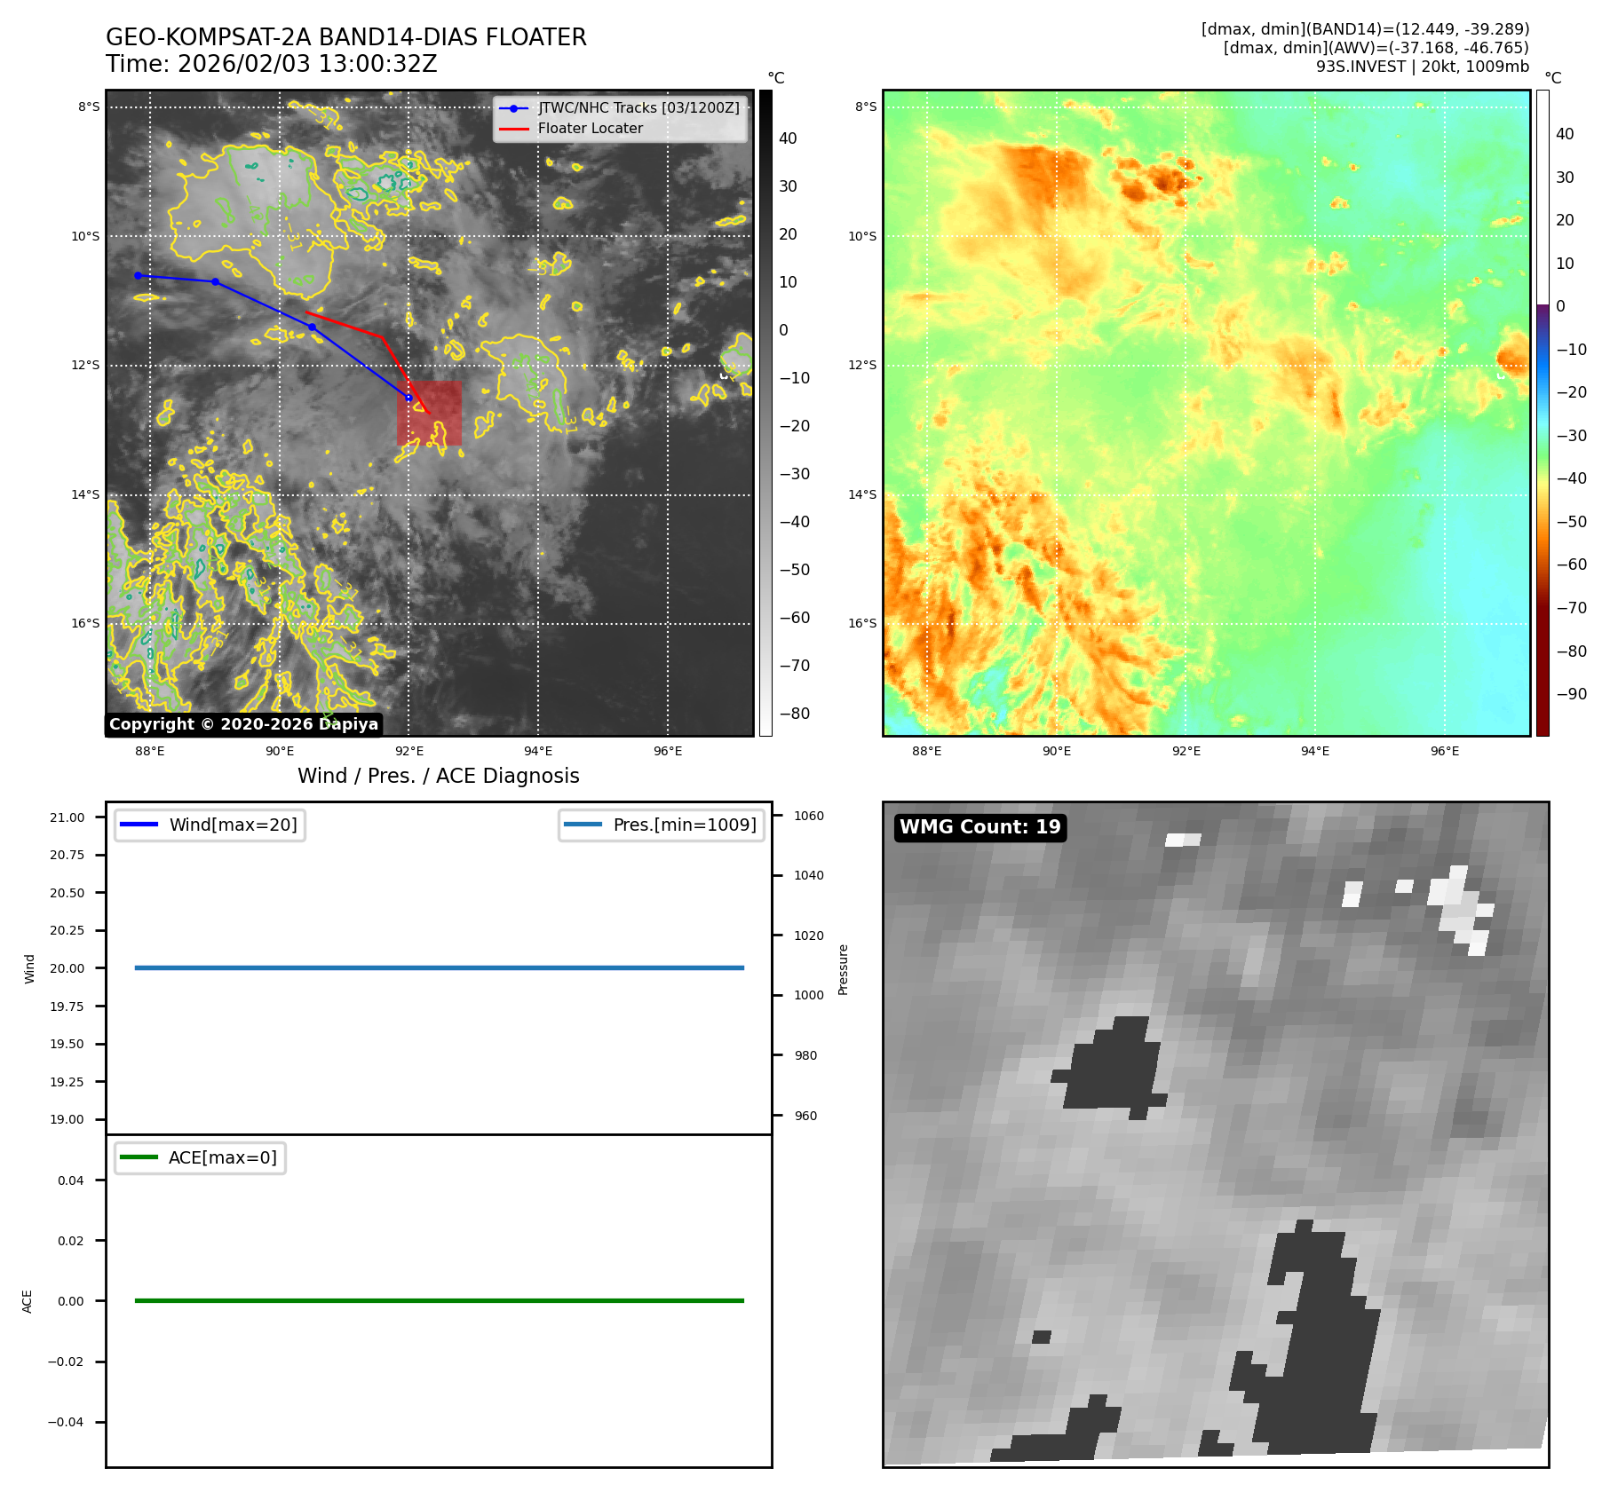Click the WMG Count: 19 label
The width and height of the screenshot is (1610, 1500).
[979, 827]
